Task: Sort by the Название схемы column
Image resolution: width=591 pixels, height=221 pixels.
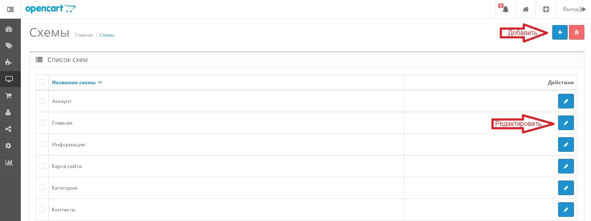Action: pos(77,83)
